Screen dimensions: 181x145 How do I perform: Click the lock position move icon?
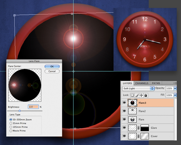tap(141, 95)
